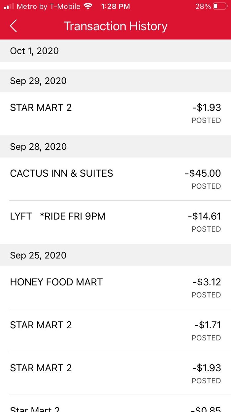Tap POSTED status under -$3.12
Screen dimensions: 231x412
206,295
